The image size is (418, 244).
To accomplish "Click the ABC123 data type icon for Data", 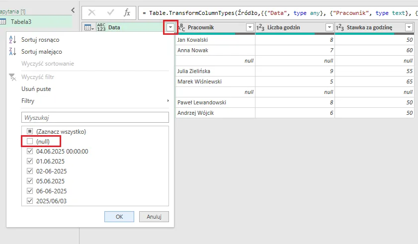I will [x=101, y=27].
